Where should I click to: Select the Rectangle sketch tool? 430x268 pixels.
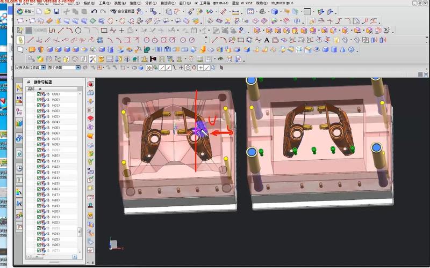(104, 31)
